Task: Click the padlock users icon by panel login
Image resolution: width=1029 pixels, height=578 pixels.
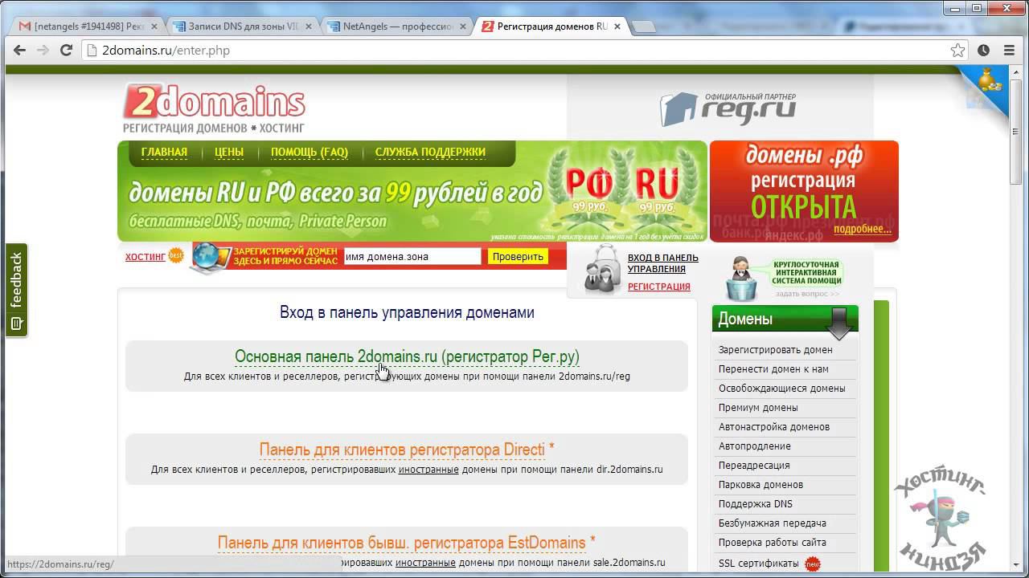Action: (x=602, y=271)
